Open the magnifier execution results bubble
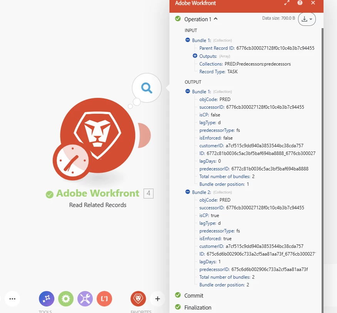This screenshot has width=337, height=313. click(147, 88)
